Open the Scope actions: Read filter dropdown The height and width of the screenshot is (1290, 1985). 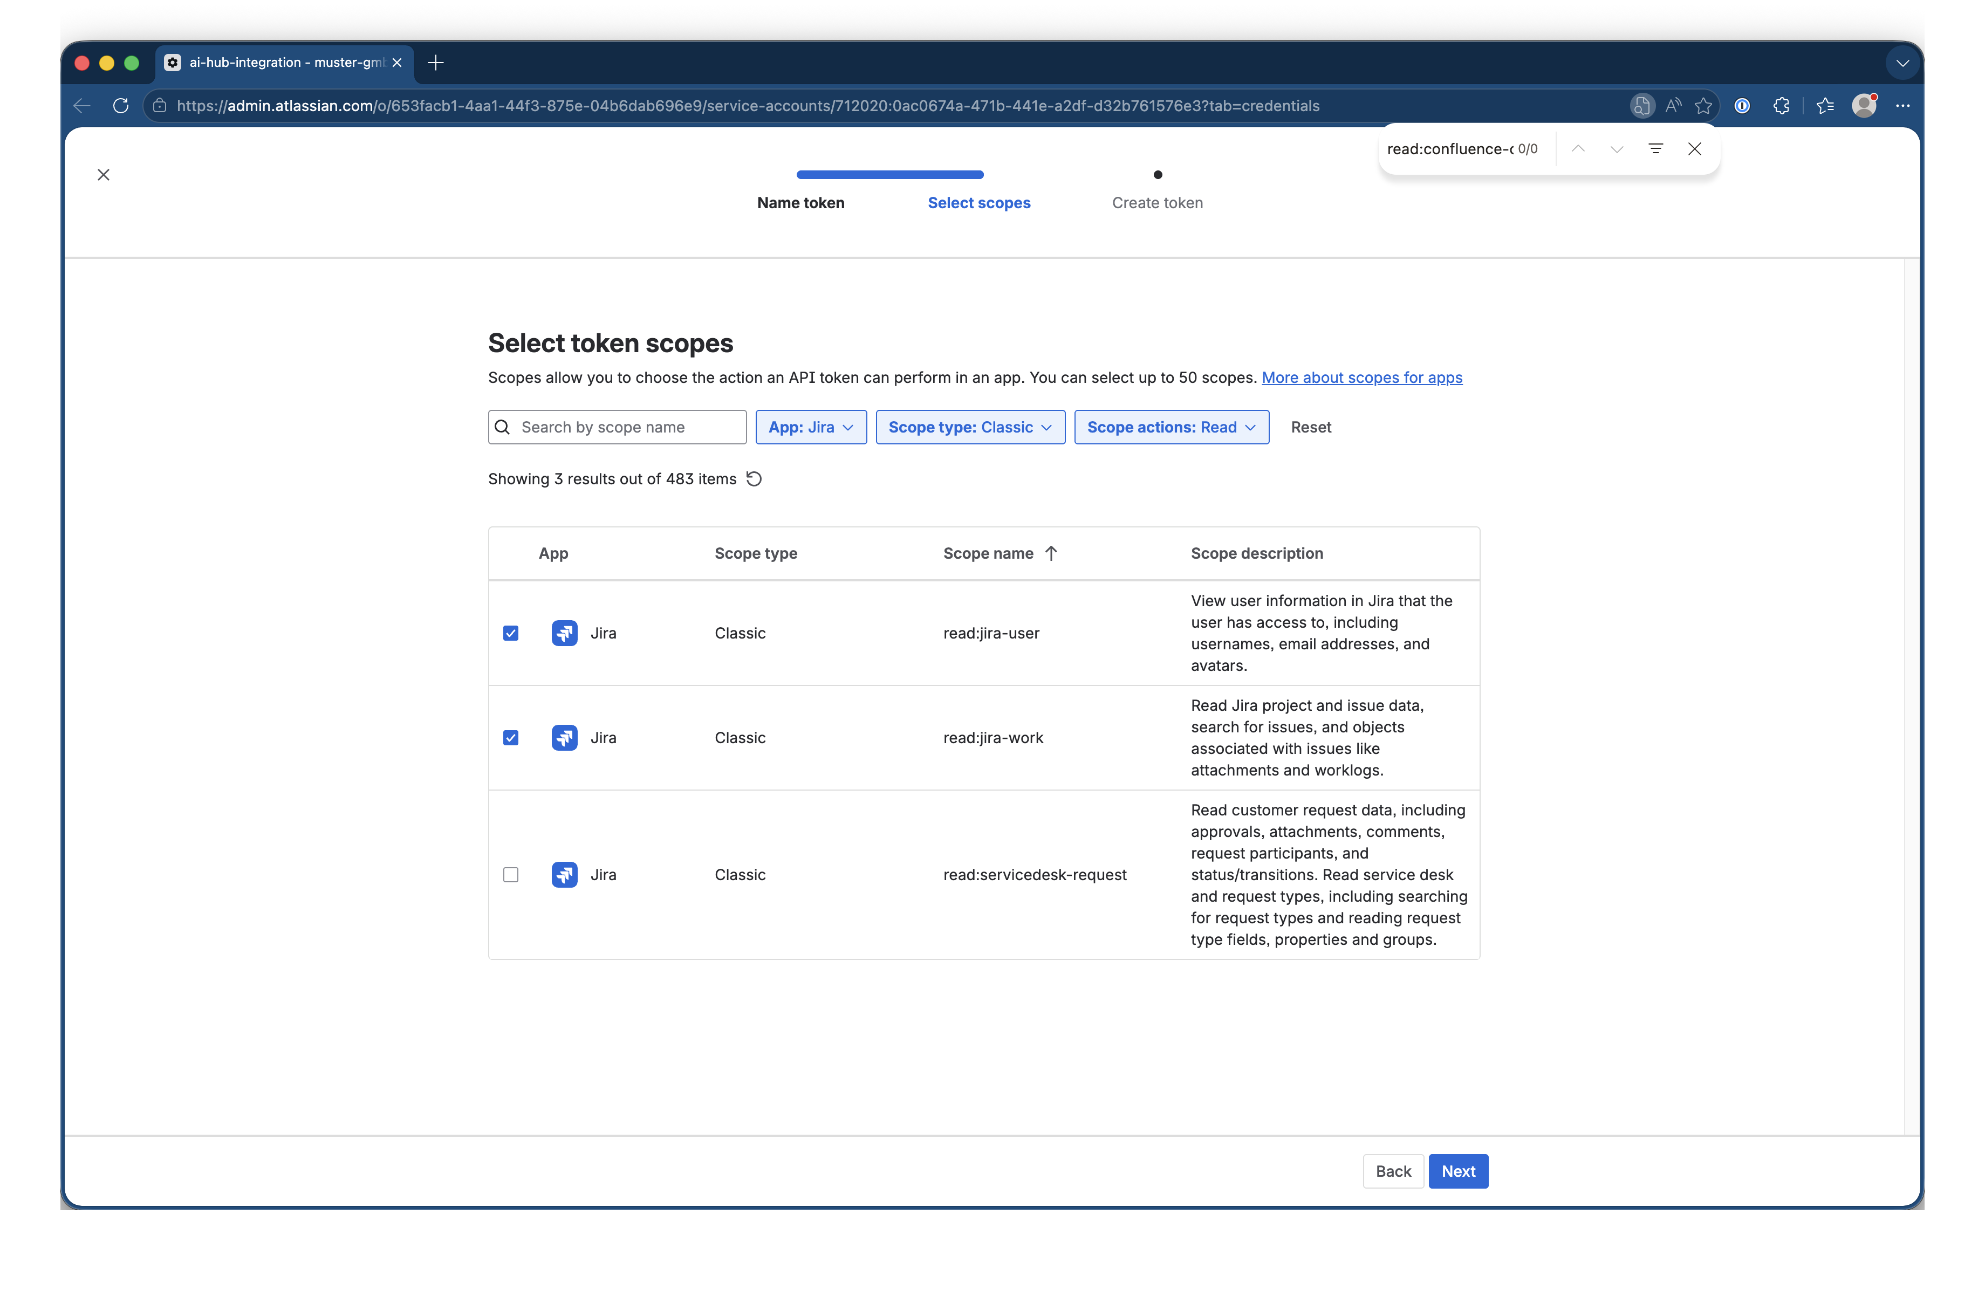click(x=1171, y=427)
